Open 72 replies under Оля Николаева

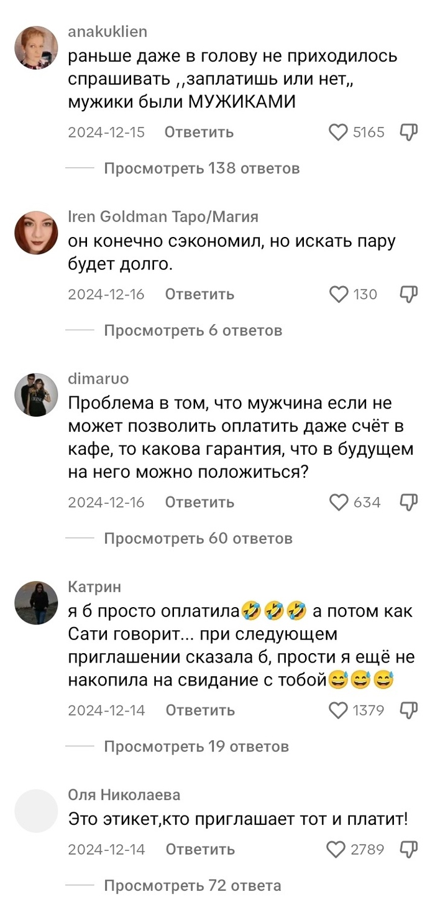192,885
